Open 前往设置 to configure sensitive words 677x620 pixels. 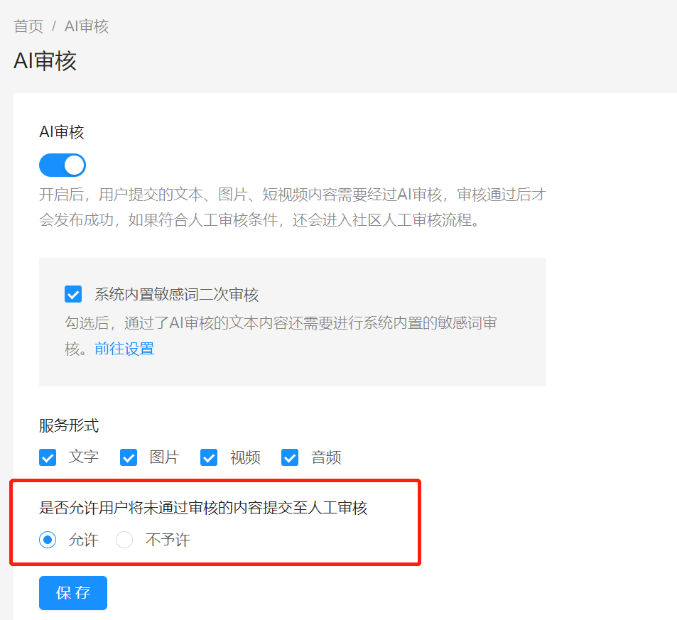[x=124, y=348]
